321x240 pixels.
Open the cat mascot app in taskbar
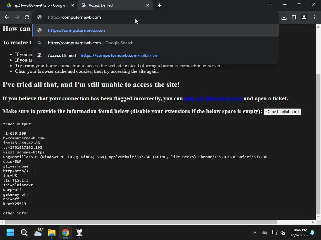coord(79,232)
